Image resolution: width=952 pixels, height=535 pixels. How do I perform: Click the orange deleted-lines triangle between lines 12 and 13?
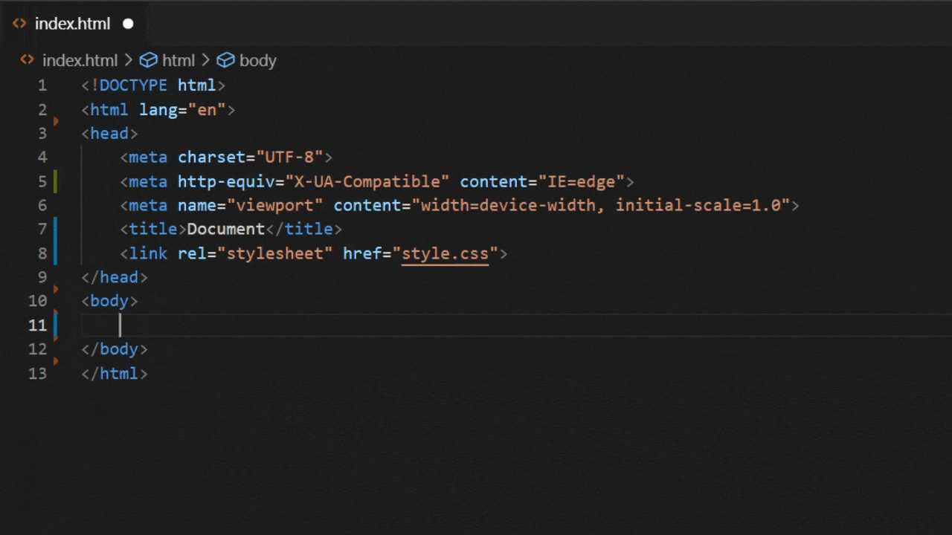[56, 361]
